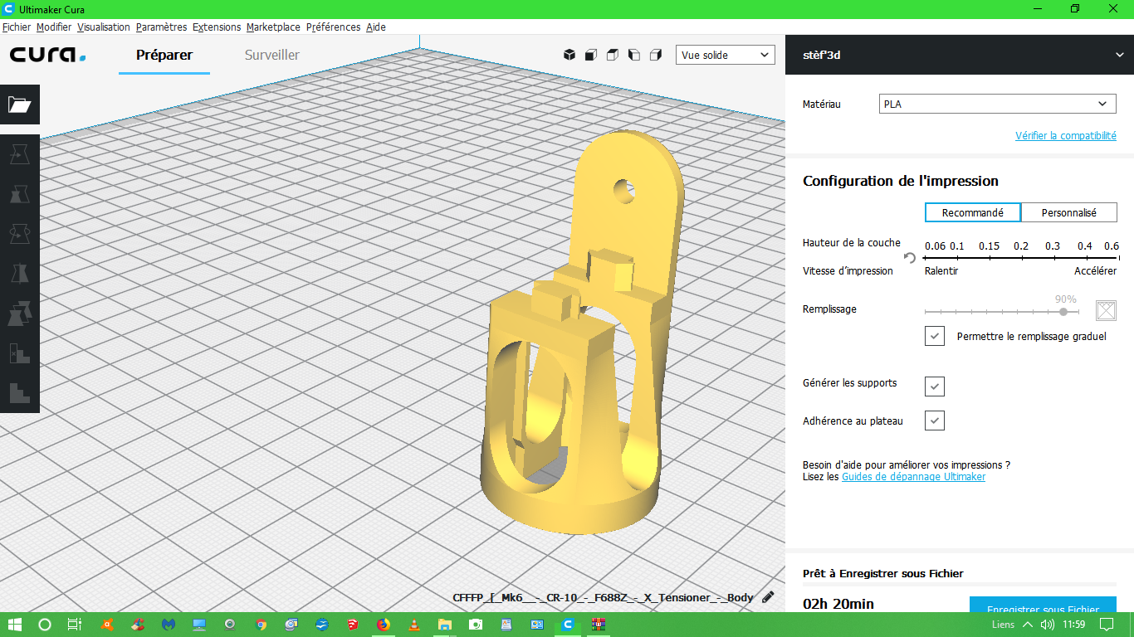
Task: Switch to the Surveiller tab
Action: point(272,55)
